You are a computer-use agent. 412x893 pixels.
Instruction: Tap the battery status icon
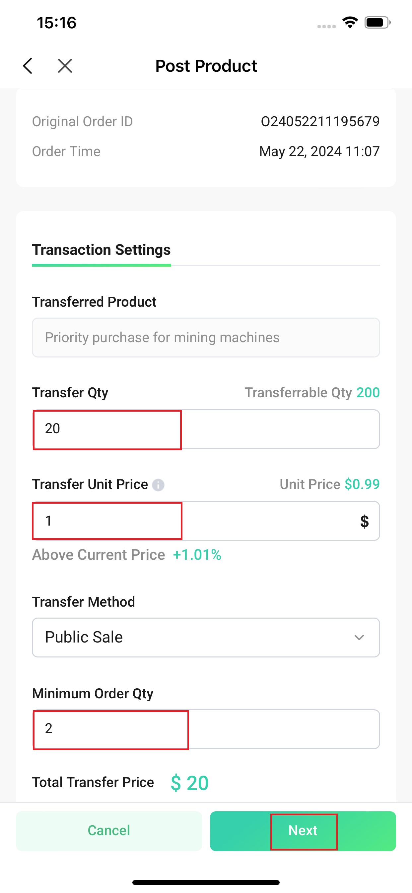pyautogui.click(x=378, y=23)
